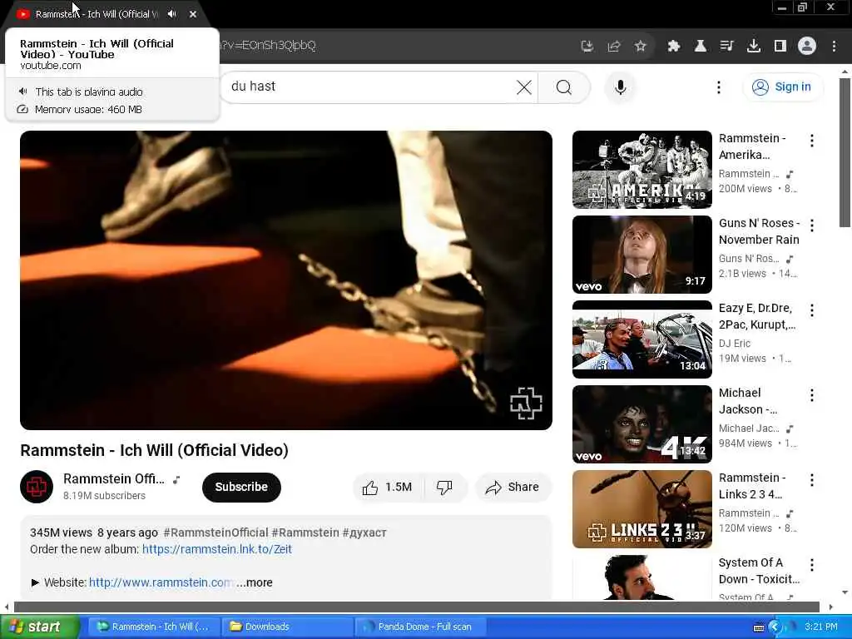Click the keyboard icon in the system tray
This screenshot has width=852, height=639.
[x=759, y=627]
